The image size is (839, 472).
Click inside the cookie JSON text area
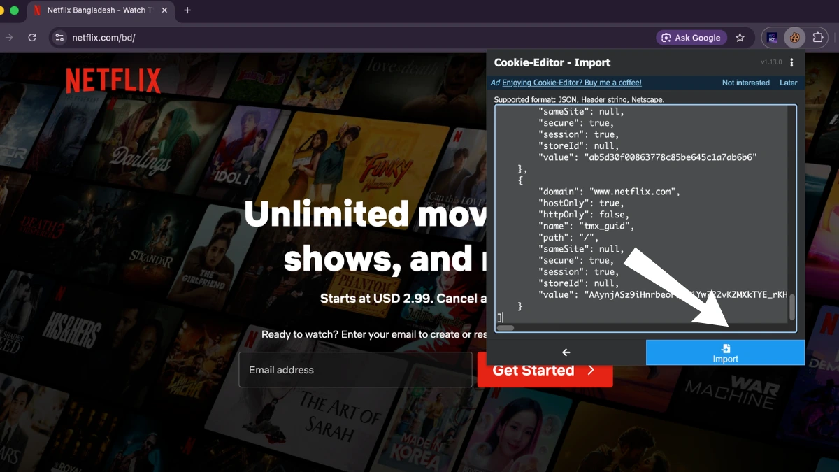643,210
